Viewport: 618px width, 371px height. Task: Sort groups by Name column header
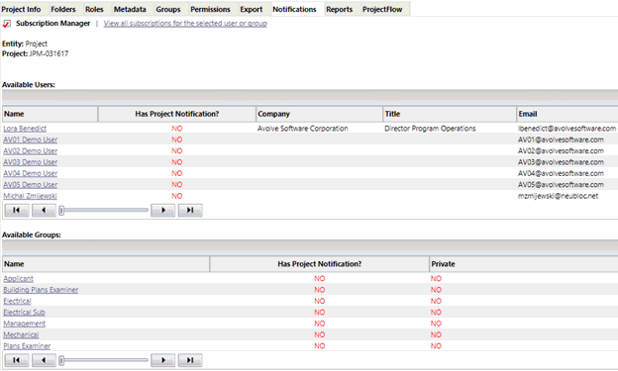106,264
